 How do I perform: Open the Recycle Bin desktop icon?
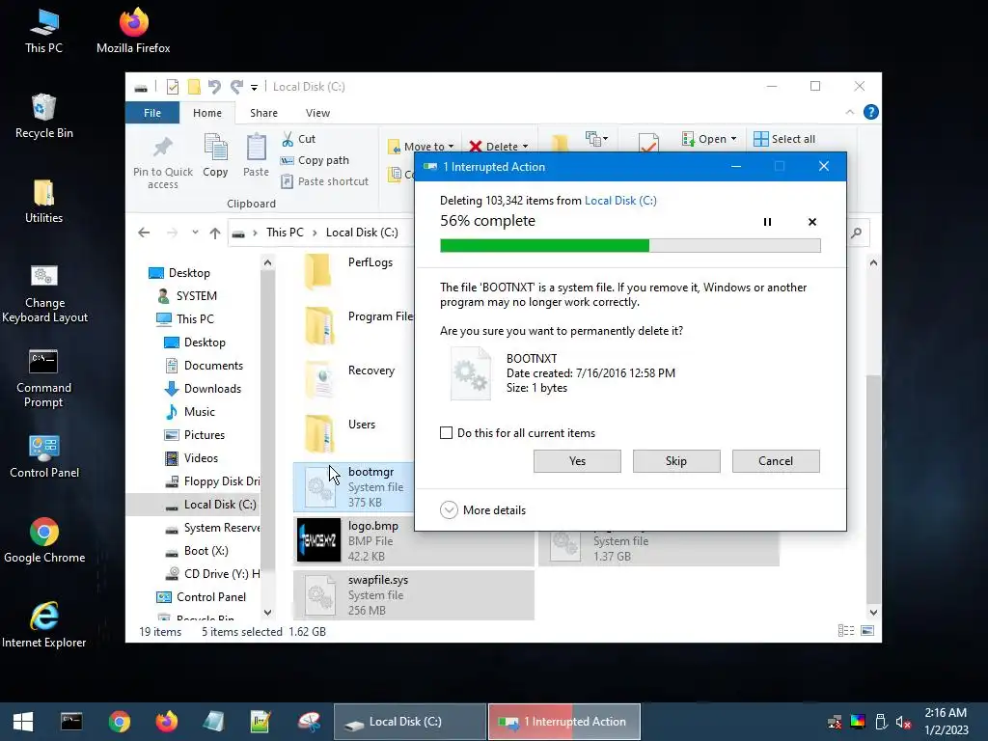(x=43, y=116)
